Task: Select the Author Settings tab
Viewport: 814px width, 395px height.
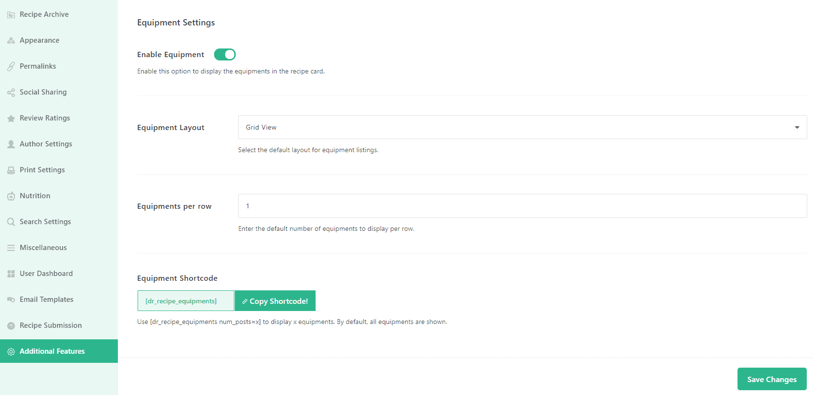Action: (59, 144)
